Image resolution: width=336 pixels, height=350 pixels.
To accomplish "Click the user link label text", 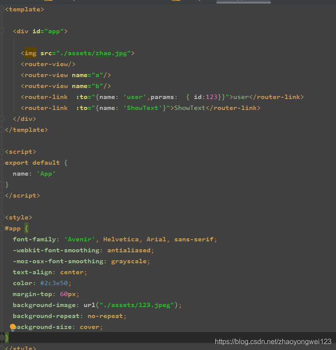I will pyautogui.click(x=241, y=97).
